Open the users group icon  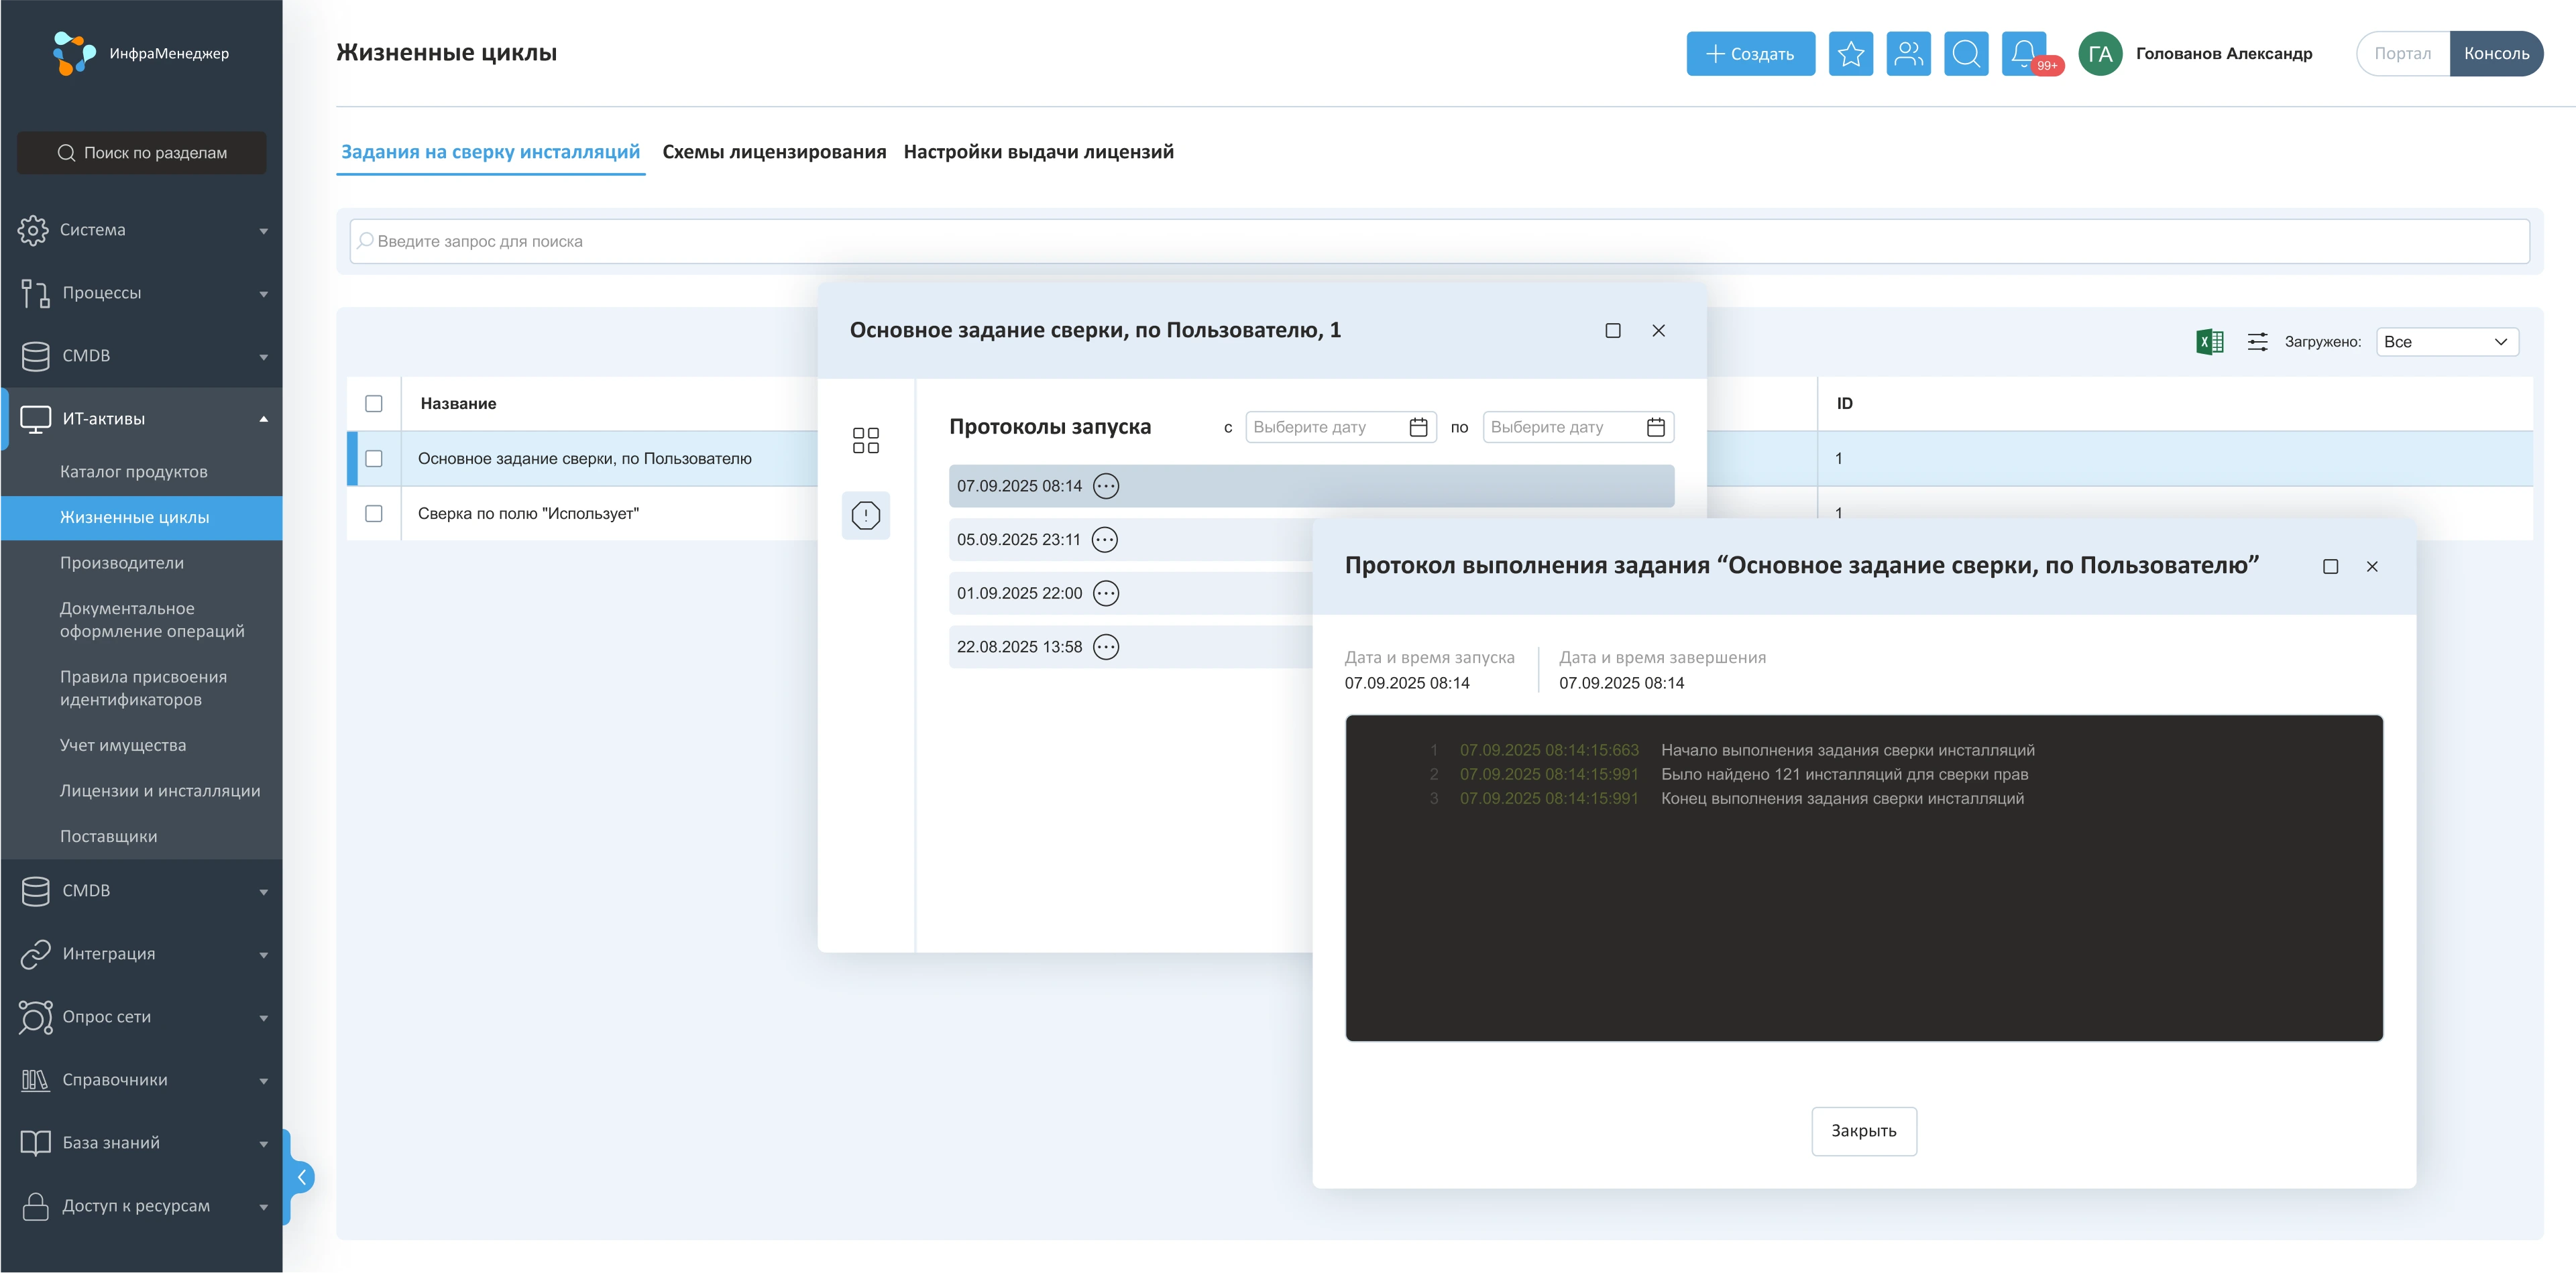click(x=1908, y=54)
